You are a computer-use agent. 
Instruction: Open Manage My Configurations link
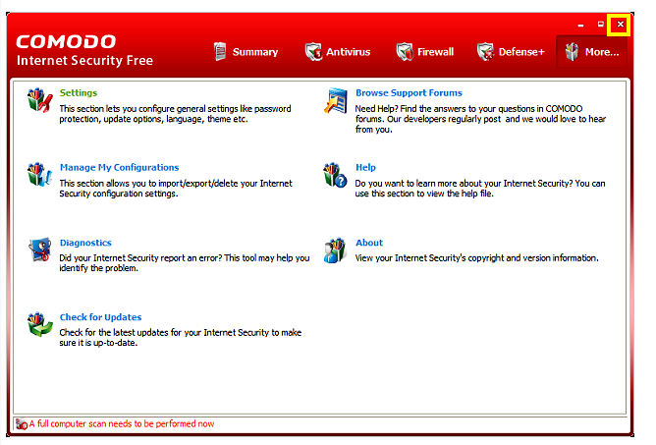(119, 167)
